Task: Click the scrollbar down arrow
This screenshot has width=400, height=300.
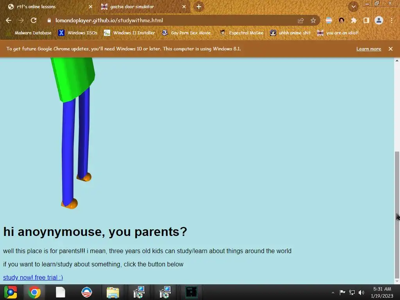Action: point(397,281)
